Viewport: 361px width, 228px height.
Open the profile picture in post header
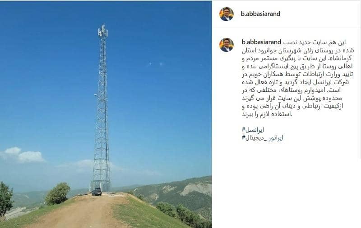coord(227,14)
